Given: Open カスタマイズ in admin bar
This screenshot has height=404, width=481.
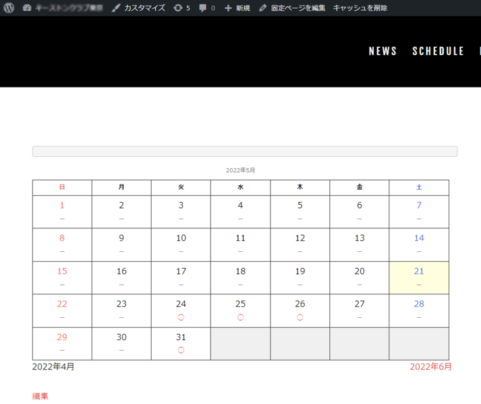Looking at the screenshot, I should click(x=145, y=8).
